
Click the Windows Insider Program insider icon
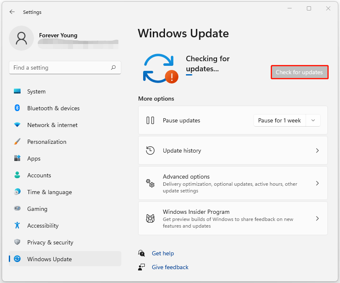point(150,218)
